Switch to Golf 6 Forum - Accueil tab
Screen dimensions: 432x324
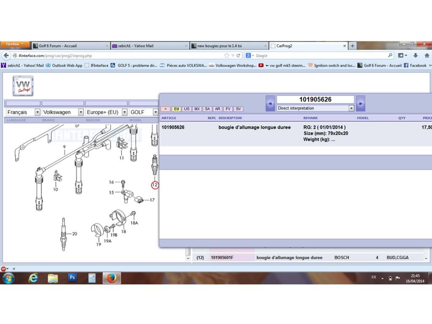coord(71,46)
